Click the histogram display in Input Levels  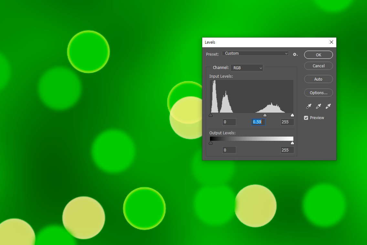[x=252, y=96]
